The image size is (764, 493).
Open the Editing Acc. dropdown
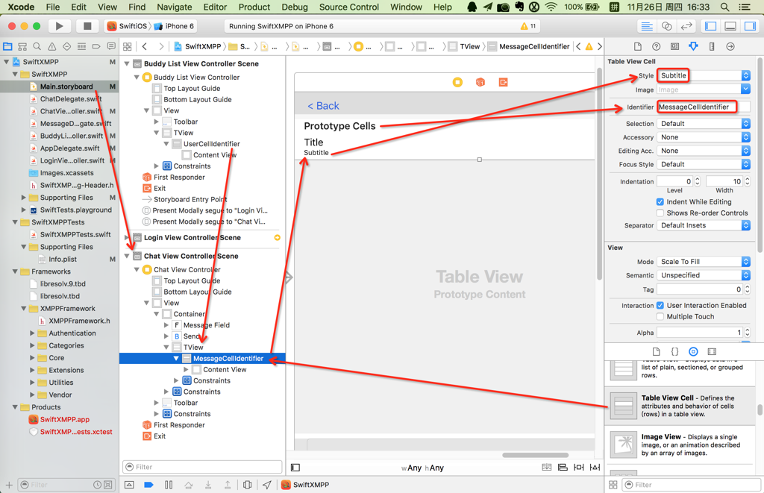(x=704, y=151)
